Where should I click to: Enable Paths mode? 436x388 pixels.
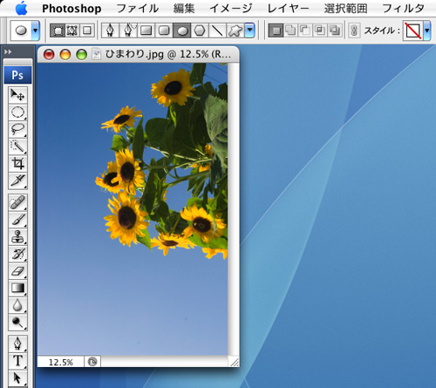point(72,31)
